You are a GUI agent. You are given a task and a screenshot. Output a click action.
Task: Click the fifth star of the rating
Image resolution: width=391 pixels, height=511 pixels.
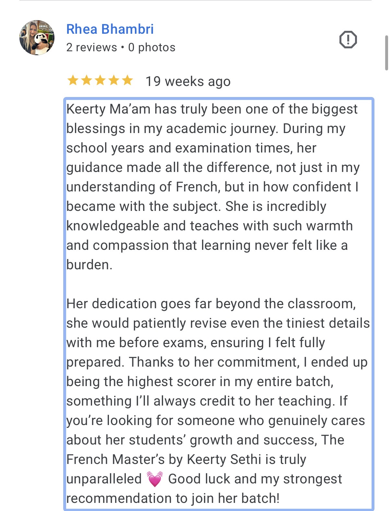coord(127,80)
